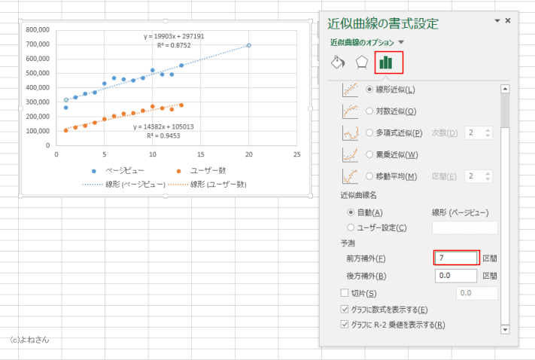Viewport: 535px width, 360px height.
Task: Open the Trendline Options bar chart tab
Action: point(386,63)
